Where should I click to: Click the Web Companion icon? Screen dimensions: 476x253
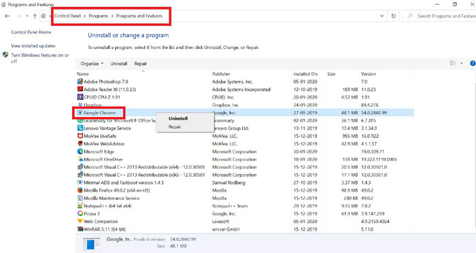80,221
